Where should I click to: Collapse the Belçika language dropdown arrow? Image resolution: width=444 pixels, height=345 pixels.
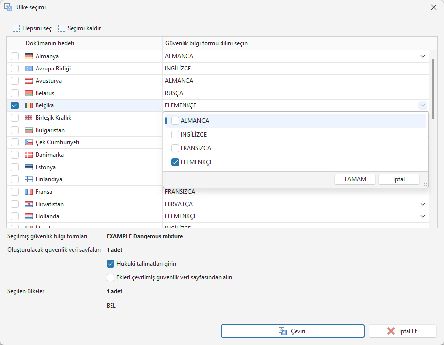[x=423, y=105]
